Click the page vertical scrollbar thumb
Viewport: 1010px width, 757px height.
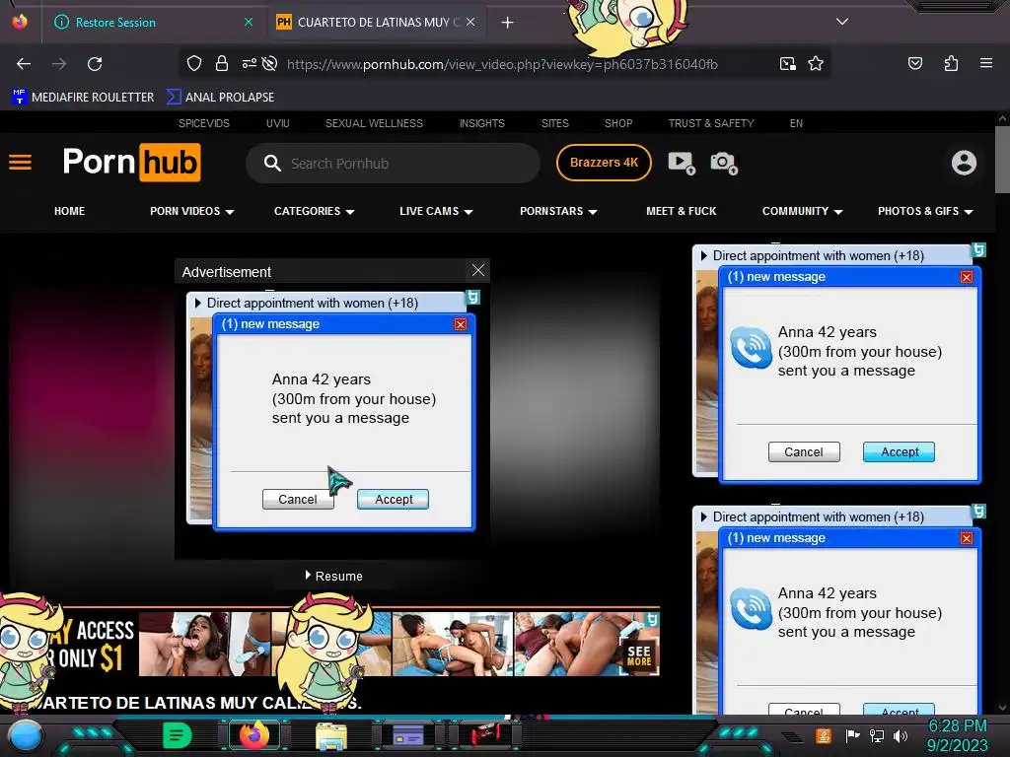point(1002,159)
